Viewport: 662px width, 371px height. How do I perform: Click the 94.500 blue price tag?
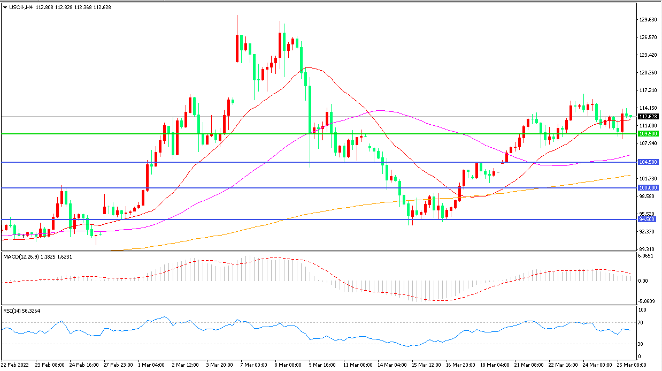(648, 219)
